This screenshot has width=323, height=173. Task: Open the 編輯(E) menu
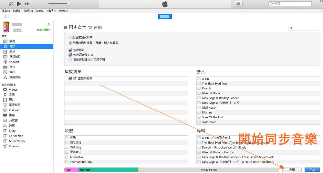(x=17, y=11)
